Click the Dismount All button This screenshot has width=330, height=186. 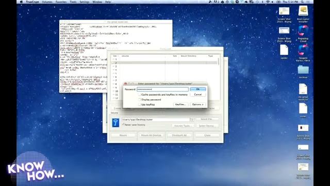pos(179,135)
